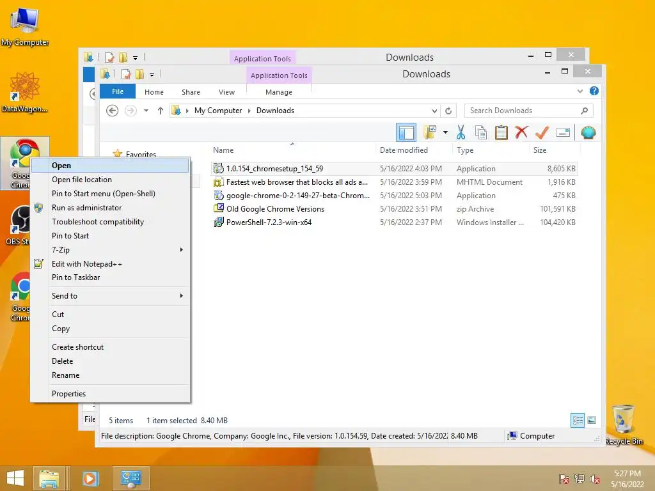This screenshot has height=491, width=655.
Task: Click the Copy pages toolbar icon
Action: coord(481,133)
